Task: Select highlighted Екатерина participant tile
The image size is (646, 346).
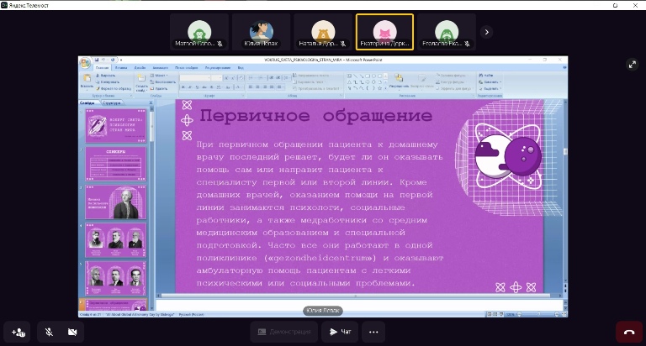Action: click(x=384, y=32)
